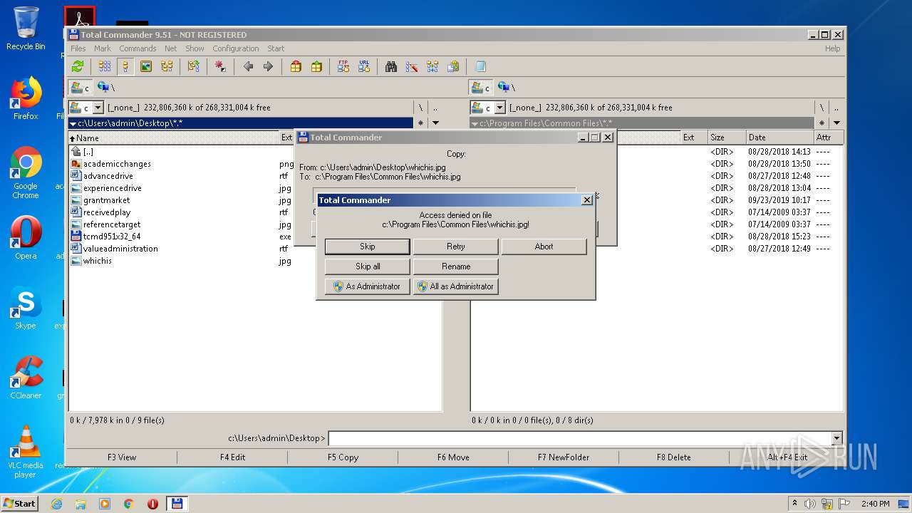Open the Notepad toolbar icon
The image size is (912, 513).
coord(480,66)
